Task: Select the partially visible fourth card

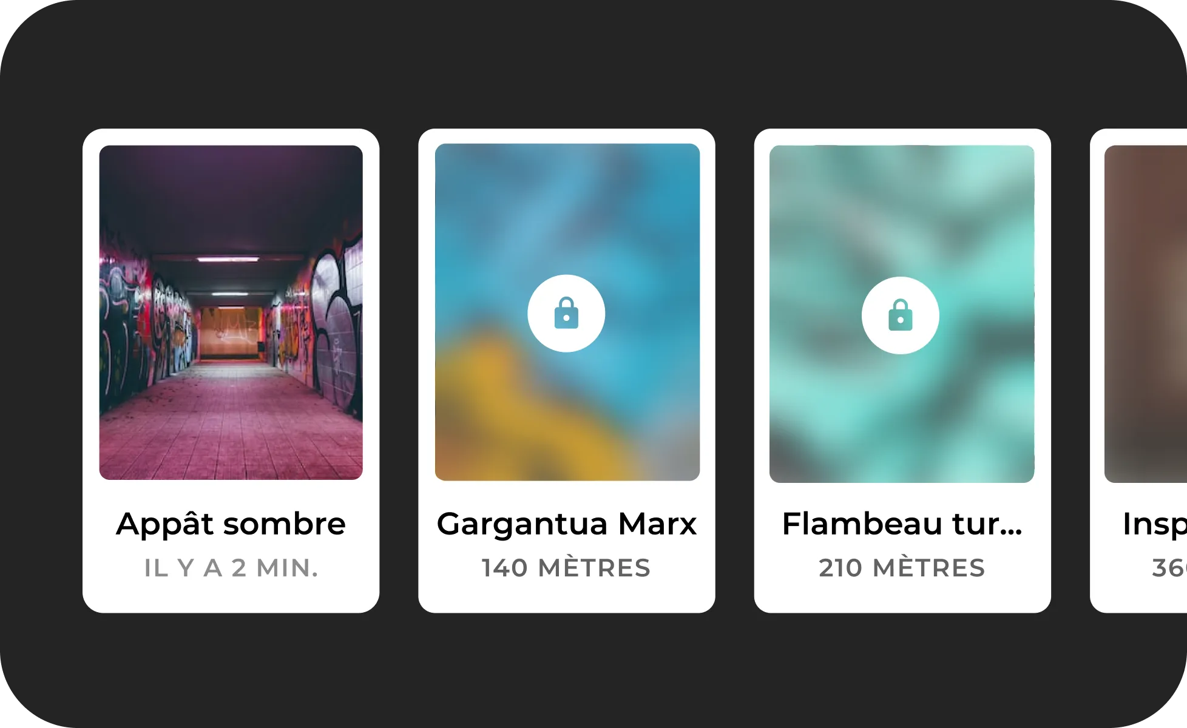Action: click(x=1138, y=371)
